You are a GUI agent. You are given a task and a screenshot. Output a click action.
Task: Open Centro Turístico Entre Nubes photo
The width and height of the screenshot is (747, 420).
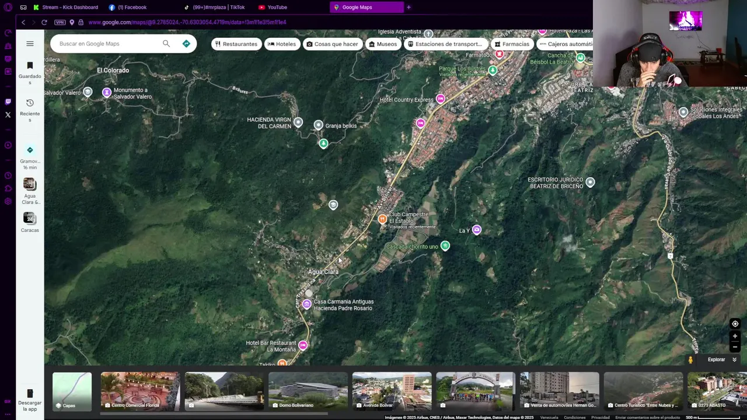(643, 391)
